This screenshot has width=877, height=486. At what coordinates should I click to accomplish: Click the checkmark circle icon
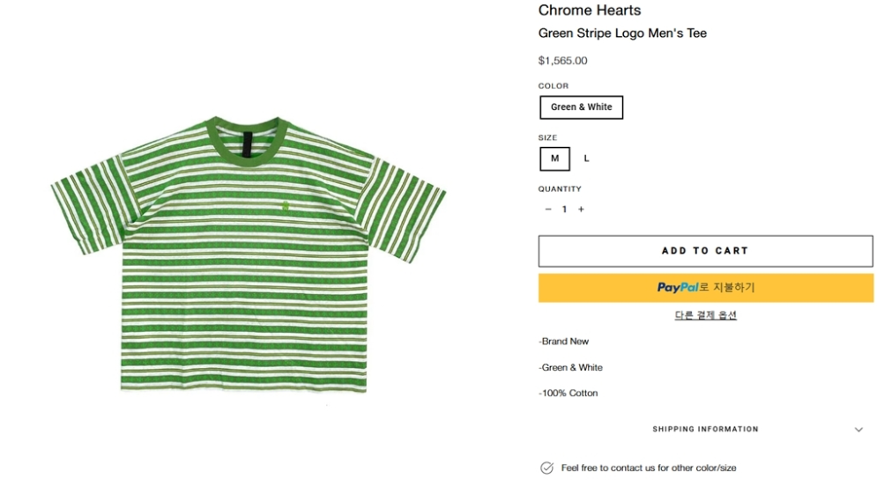click(x=546, y=468)
